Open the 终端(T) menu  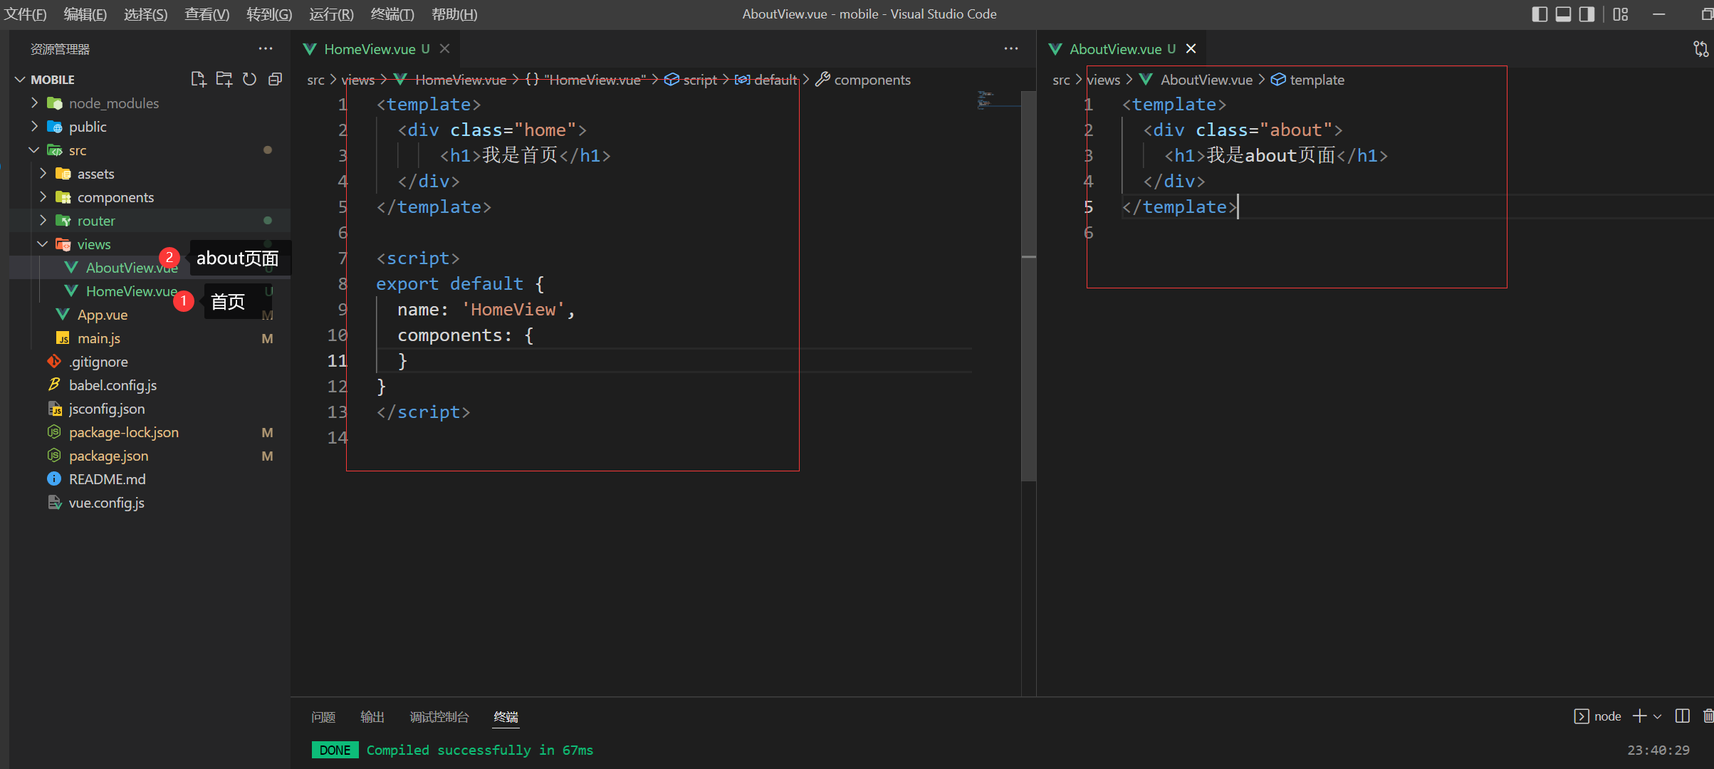pos(392,14)
